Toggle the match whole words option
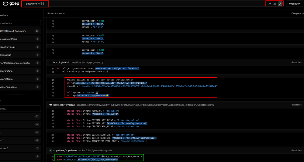This screenshot has width=304, height=162. click(x=275, y=4)
